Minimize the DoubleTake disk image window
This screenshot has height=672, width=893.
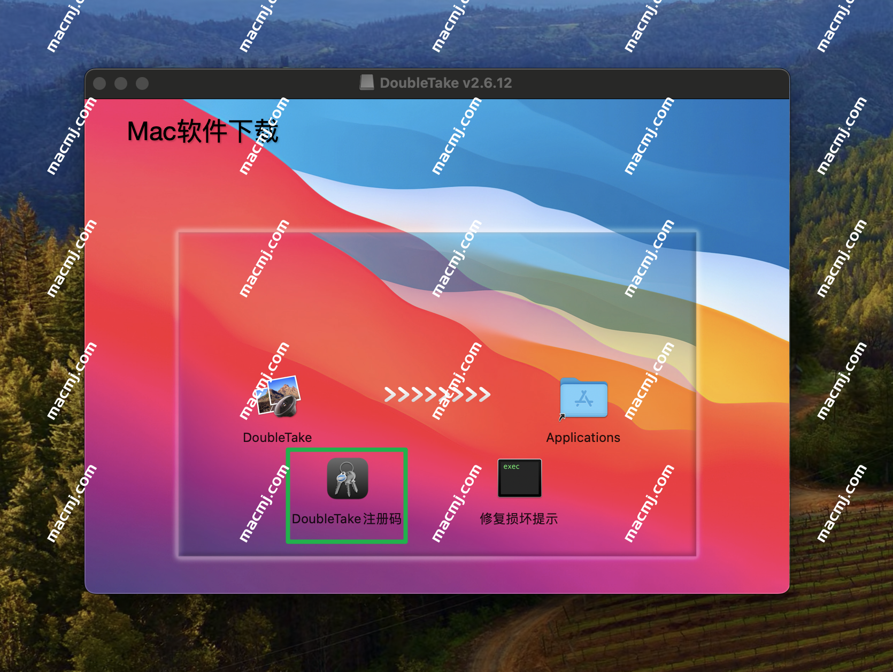pos(121,83)
